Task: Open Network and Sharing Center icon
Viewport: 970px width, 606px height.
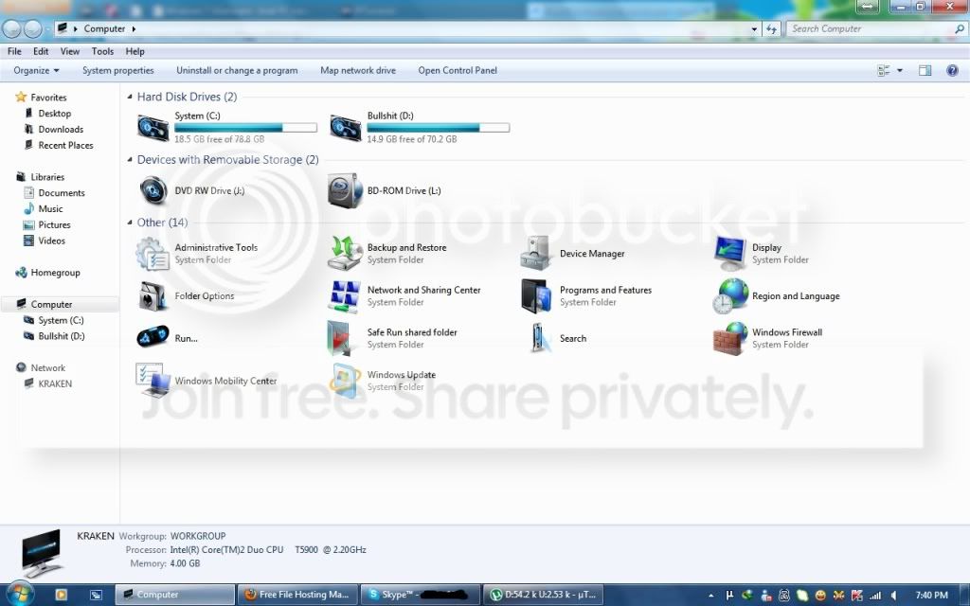Action: click(345, 296)
